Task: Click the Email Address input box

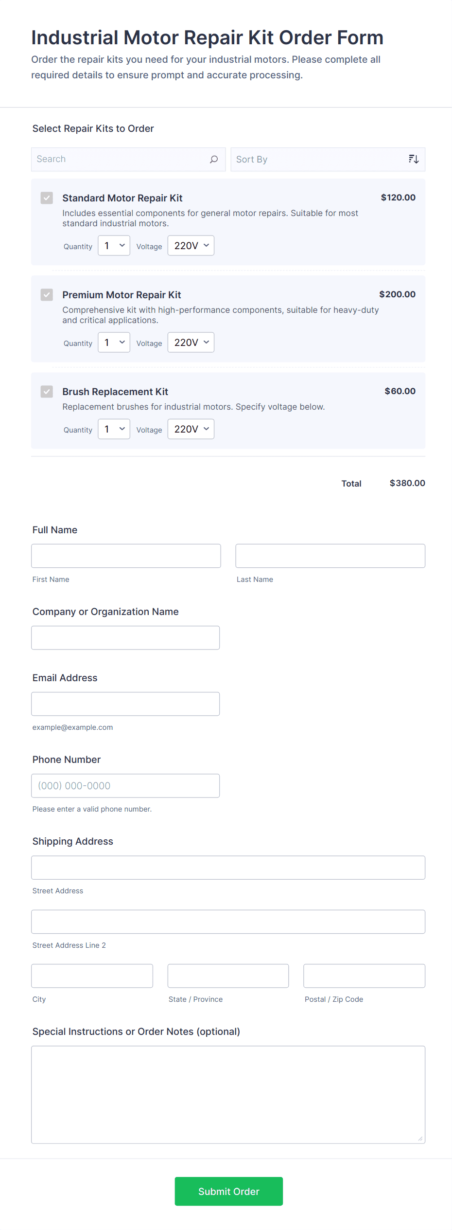Action: pyautogui.click(x=125, y=704)
